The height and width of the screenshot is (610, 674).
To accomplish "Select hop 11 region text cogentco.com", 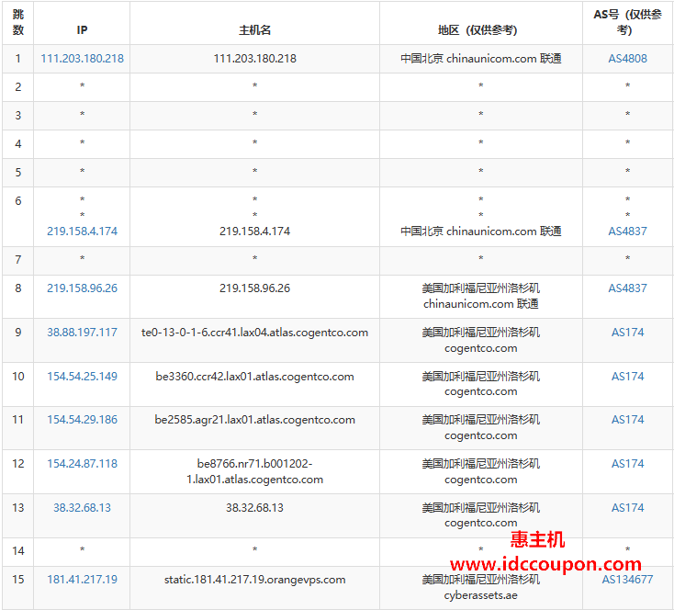I will 481,435.
